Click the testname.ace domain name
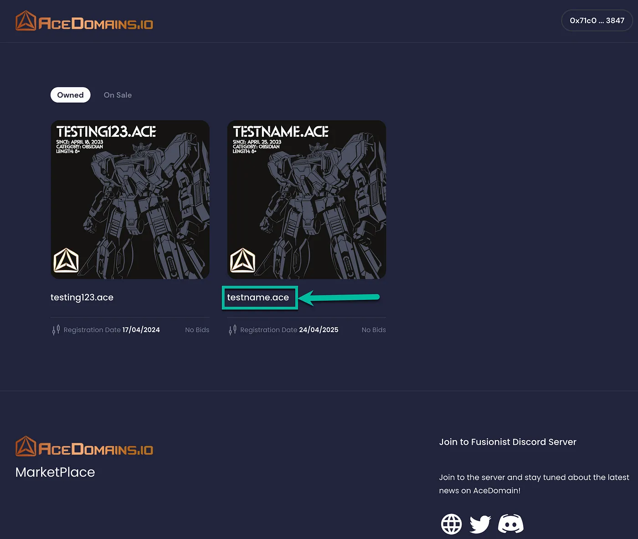Image resolution: width=638 pixels, height=539 pixels. tap(258, 298)
